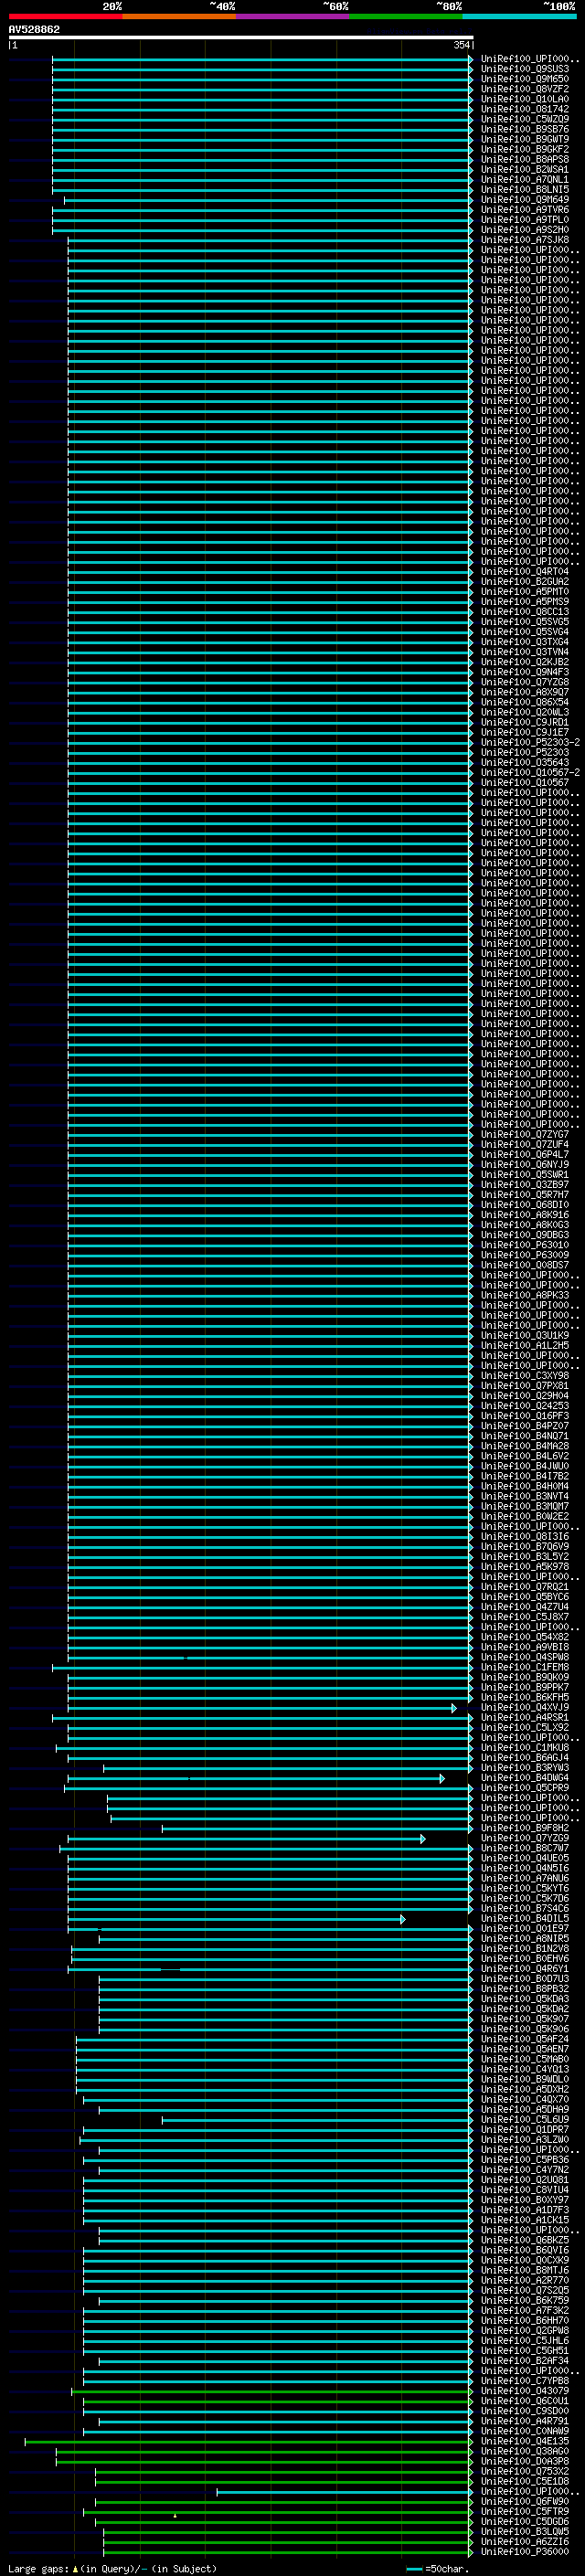Open hit UniRef100_C5WZQ9
585x2576 pixels.
tap(525, 119)
